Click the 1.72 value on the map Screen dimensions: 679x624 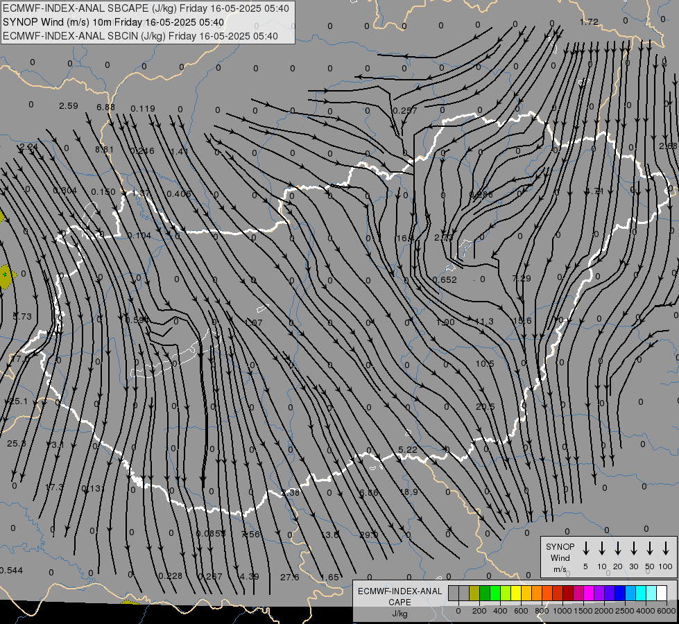click(589, 21)
